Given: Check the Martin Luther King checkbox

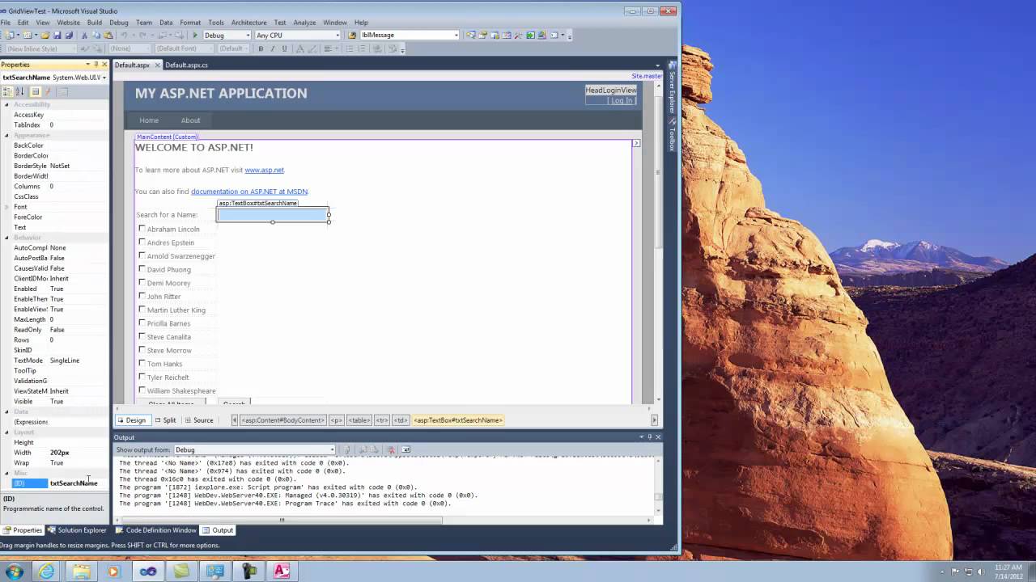Looking at the screenshot, I should tap(142, 310).
